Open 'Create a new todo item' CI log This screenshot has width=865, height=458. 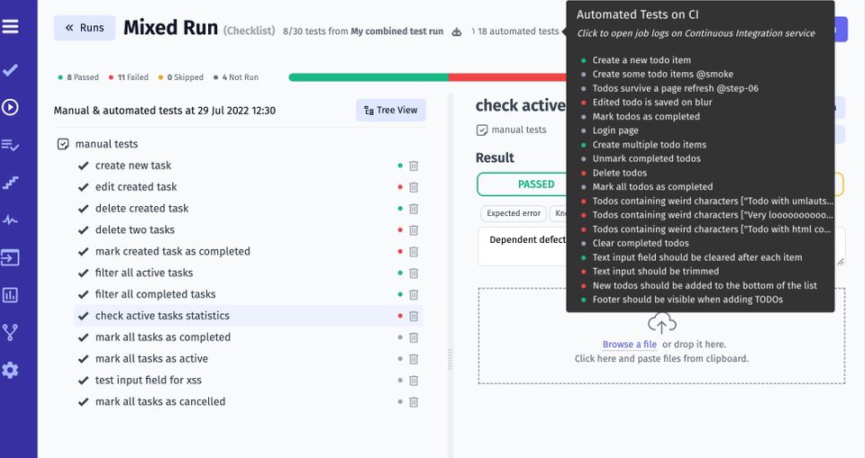(642, 60)
